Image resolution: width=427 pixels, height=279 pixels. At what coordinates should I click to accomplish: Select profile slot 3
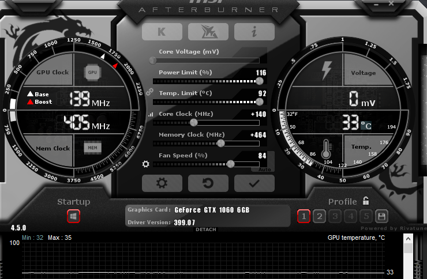pos(335,217)
